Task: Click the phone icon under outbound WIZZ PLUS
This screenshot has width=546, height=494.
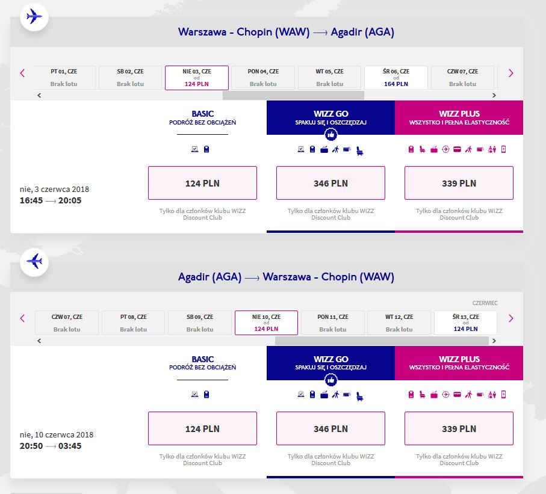Action: (503, 149)
